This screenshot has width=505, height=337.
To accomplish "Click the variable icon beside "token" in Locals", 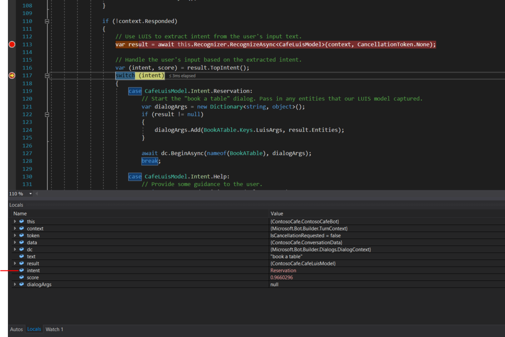I will click(22, 235).
